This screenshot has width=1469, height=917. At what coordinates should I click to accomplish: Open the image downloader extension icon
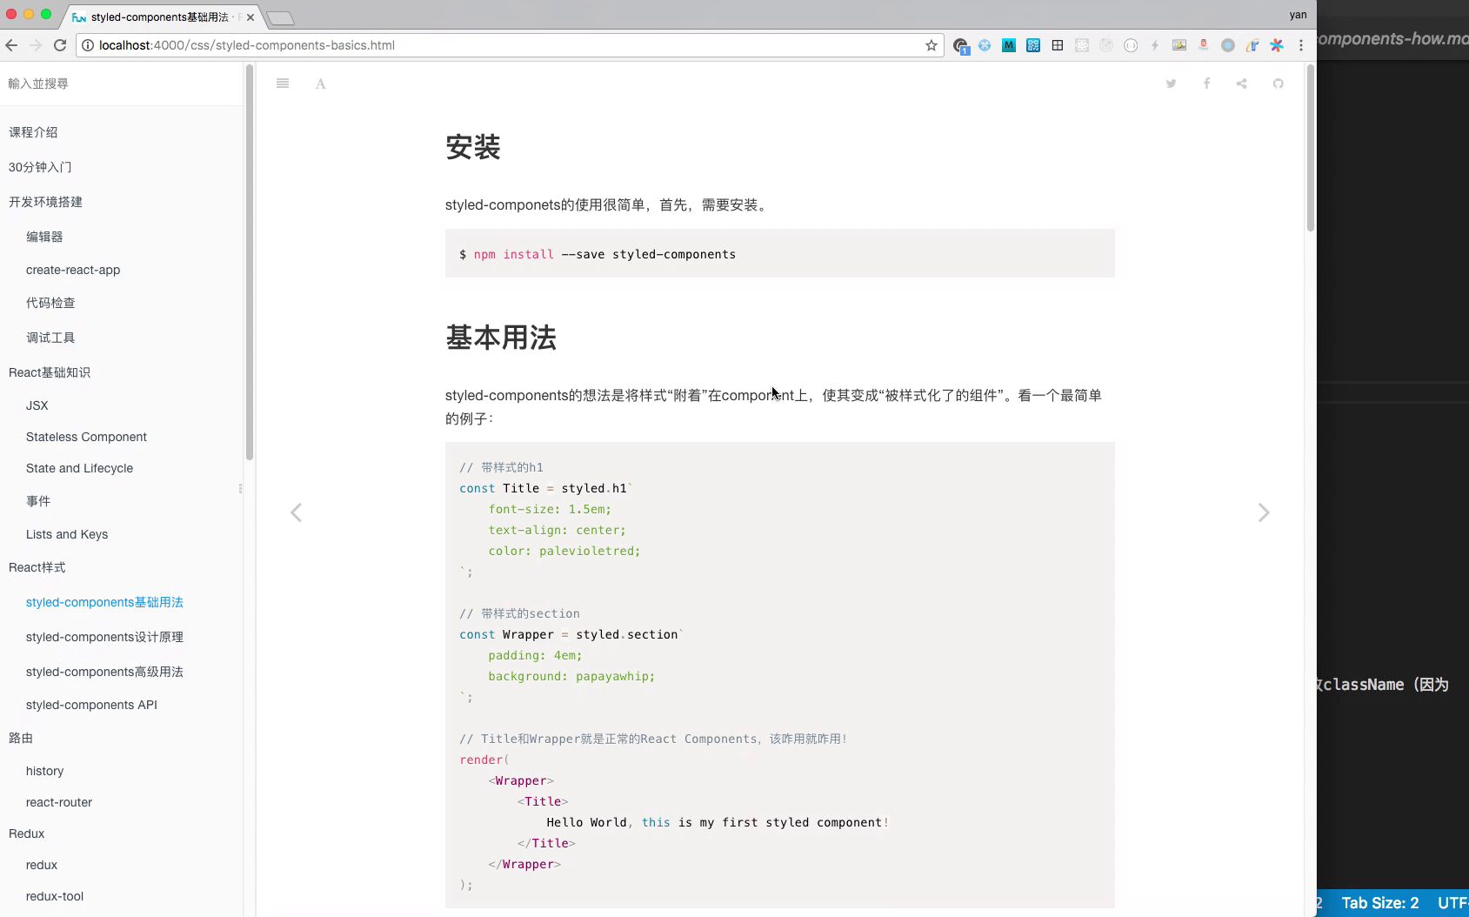[x=1179, y=45]
